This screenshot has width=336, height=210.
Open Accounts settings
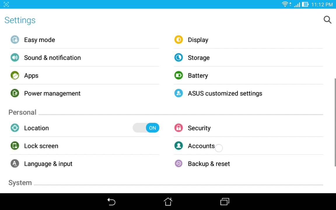[x=201, y=146]
